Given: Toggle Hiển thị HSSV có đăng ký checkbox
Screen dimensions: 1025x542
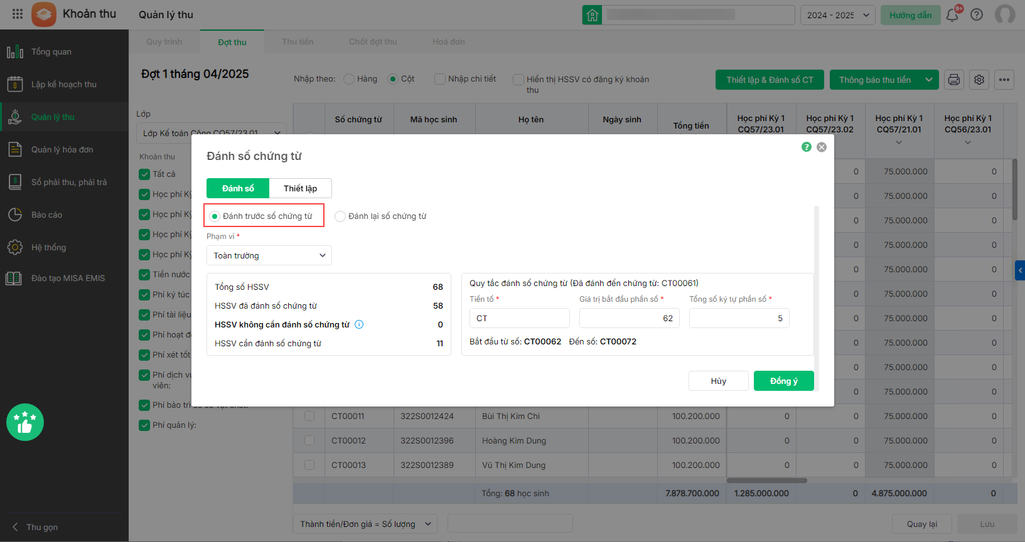Looking at the screenshot, I should pyautogui.click(x=518, y=80).
